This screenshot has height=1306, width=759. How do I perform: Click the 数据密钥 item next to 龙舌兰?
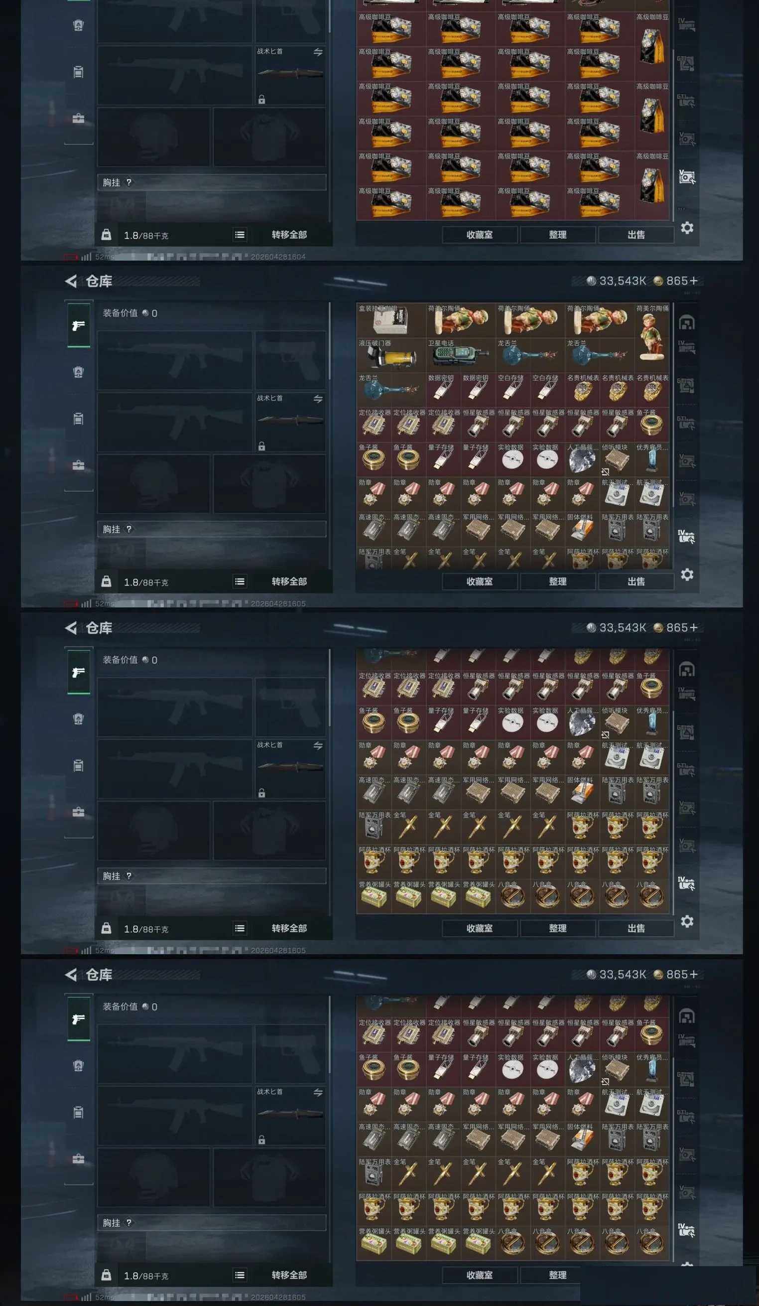(x=443, y=390)
